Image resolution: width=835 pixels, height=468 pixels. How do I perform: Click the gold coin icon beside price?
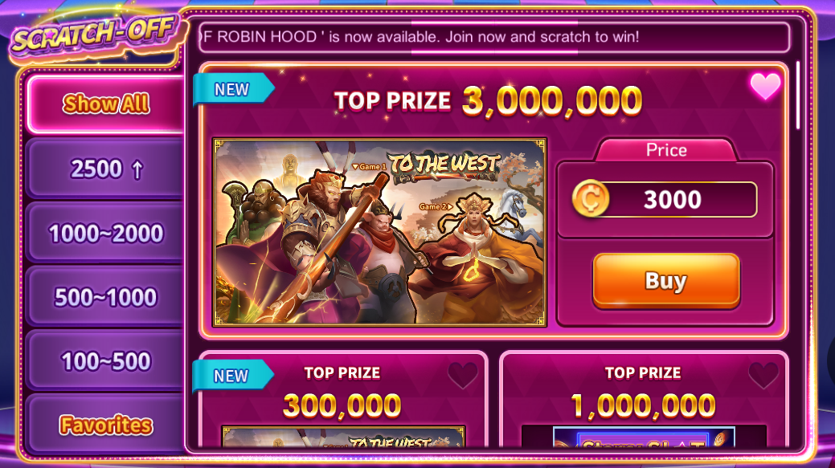pos(590,199)
